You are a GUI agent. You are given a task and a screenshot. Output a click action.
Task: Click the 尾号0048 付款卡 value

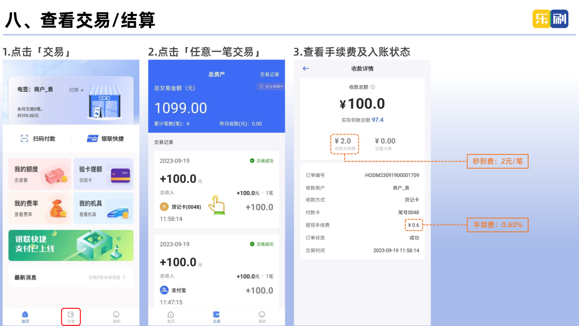click(409, 212)
